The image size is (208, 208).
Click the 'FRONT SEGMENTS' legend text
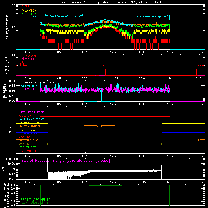(36, 200)
